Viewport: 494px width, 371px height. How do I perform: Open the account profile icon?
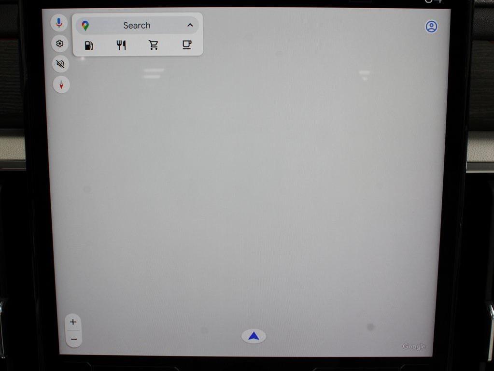click(x=431, y=27)
